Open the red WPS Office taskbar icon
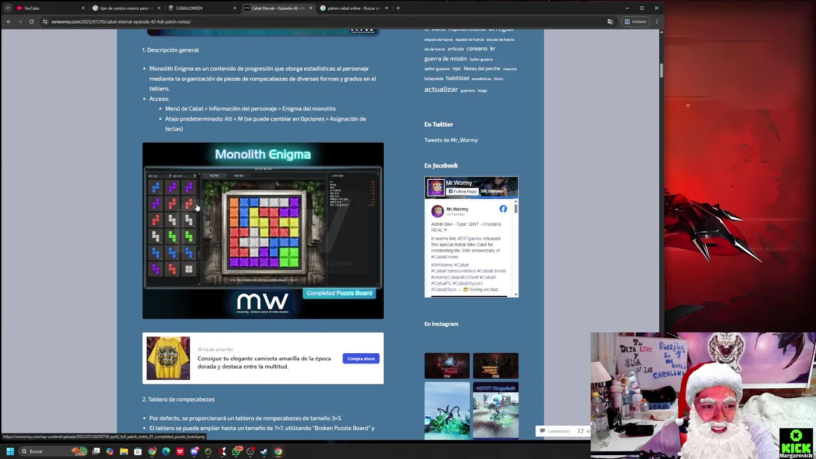Screen dimensions: 816x459 tap(180, 451)
